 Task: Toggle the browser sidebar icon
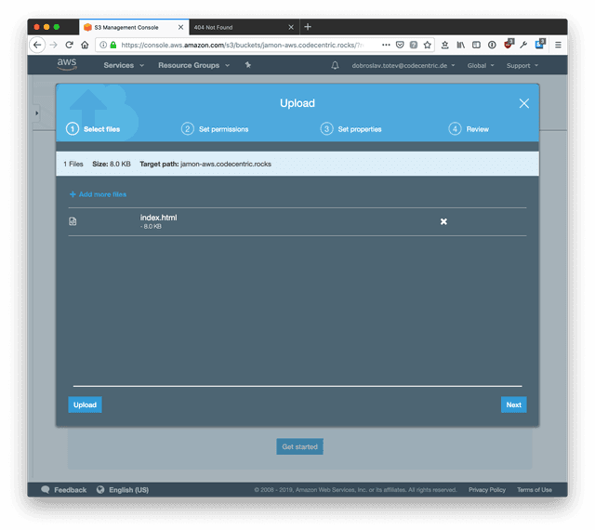point(476,45)
